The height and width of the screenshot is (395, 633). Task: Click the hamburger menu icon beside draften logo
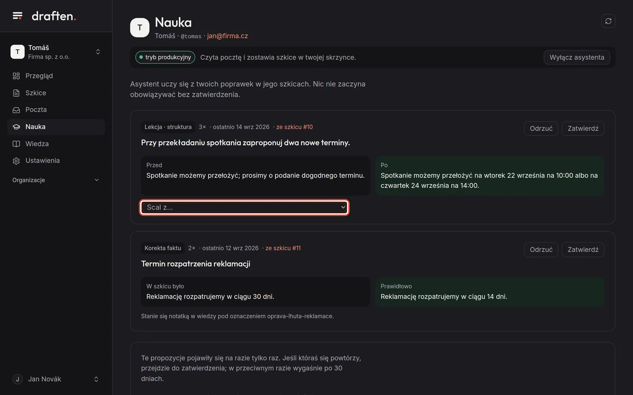[17, 16]
